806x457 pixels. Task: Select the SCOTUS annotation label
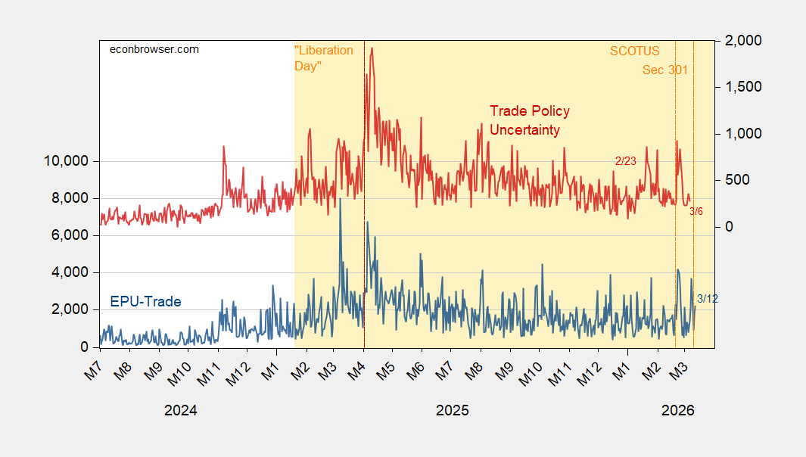tap(634, 51)
